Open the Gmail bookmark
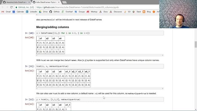Image resolution: width=197 pixels, height=111 pixels. click(6, 12)
